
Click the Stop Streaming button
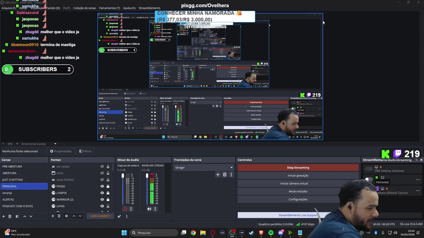[x=298, y=168]
